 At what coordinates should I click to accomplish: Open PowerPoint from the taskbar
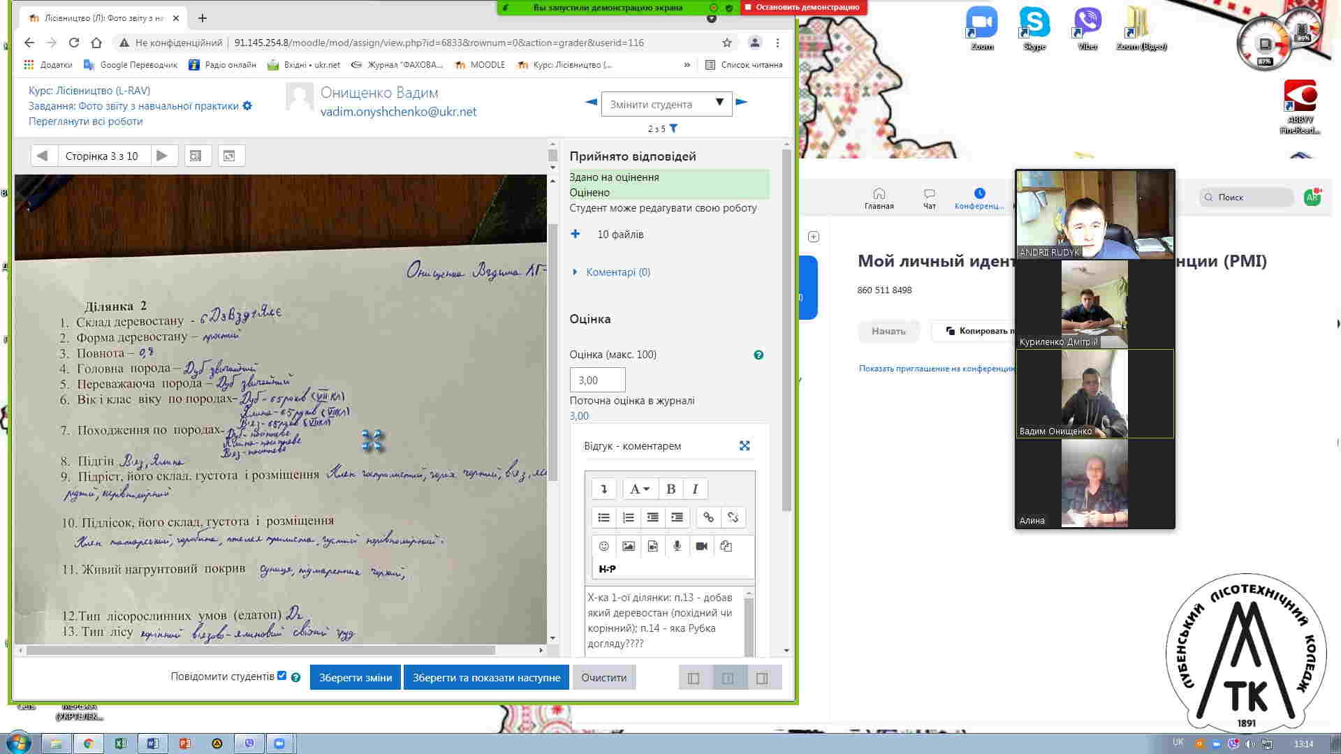[184, 744]
